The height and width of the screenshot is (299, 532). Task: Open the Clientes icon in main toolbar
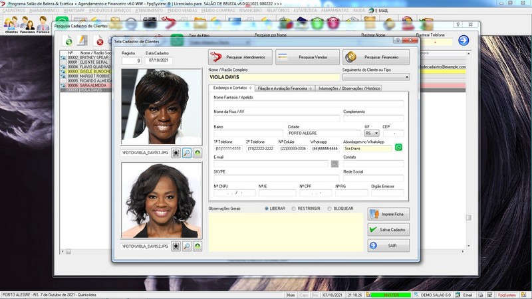[x=11, y=25]
